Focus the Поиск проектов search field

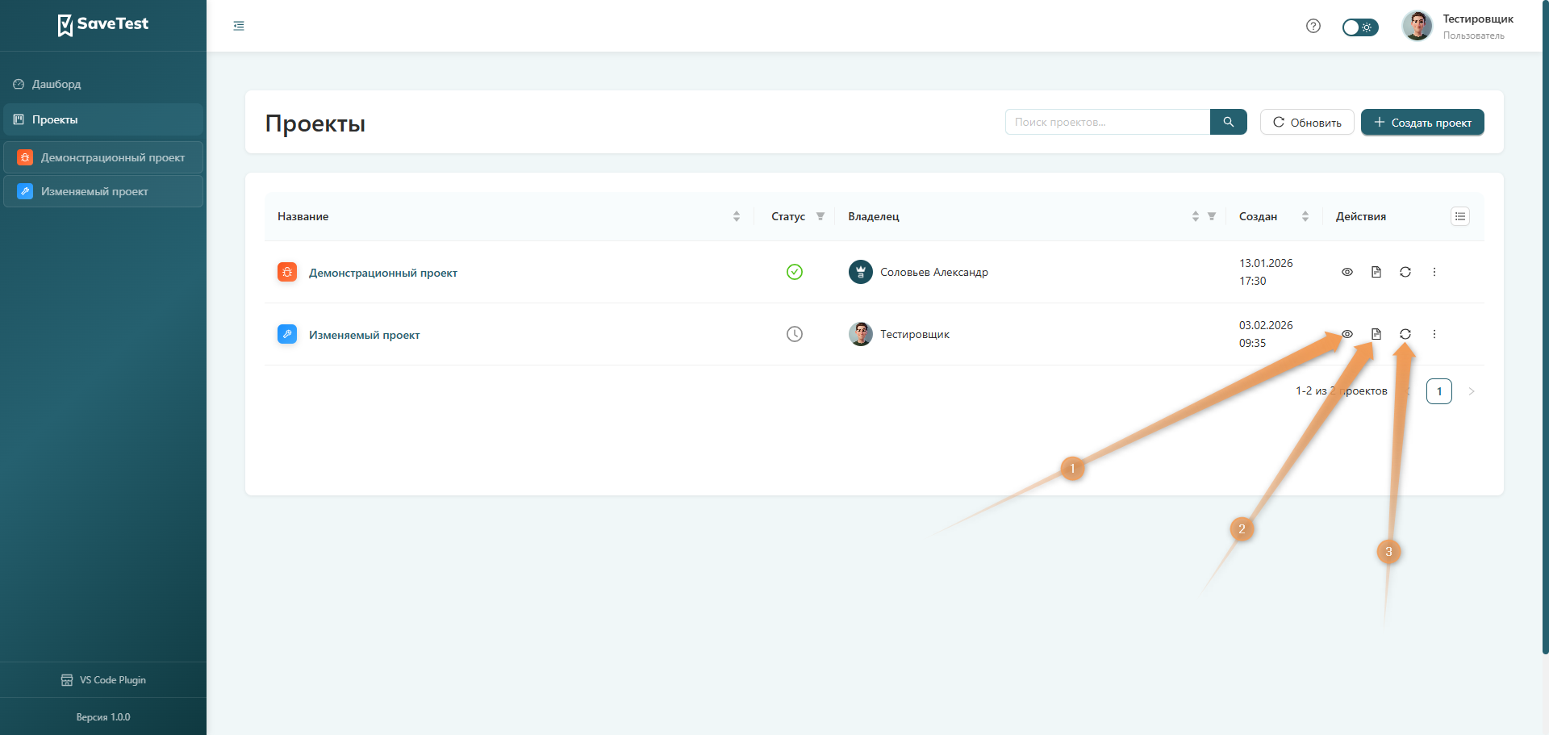1107,122
